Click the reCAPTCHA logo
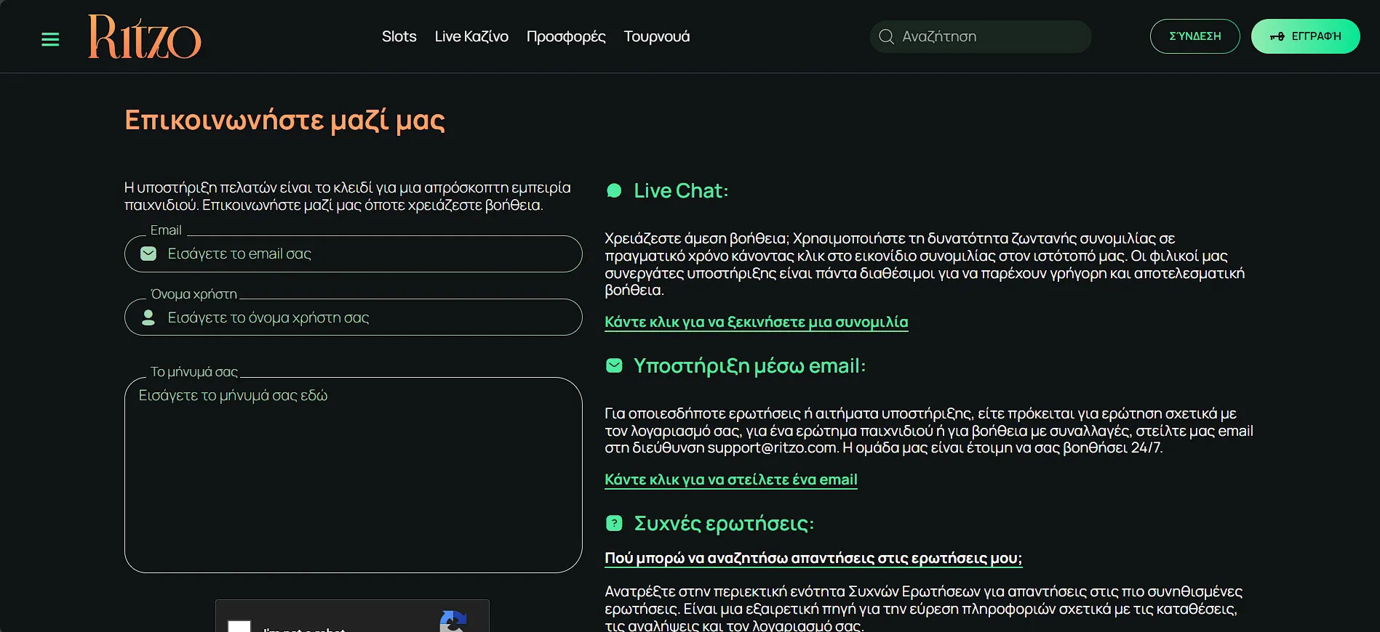The width and height of the screenshot is (1380, 632). 453,621
